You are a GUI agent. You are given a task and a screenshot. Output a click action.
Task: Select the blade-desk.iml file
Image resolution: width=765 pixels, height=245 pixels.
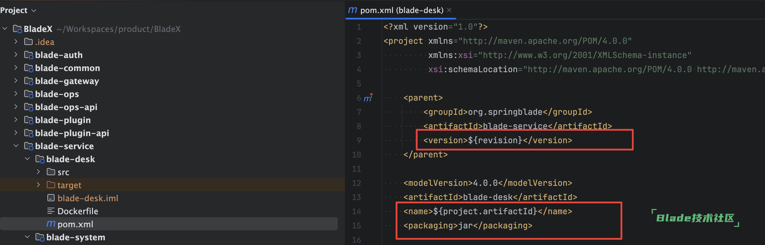[88, 198]
